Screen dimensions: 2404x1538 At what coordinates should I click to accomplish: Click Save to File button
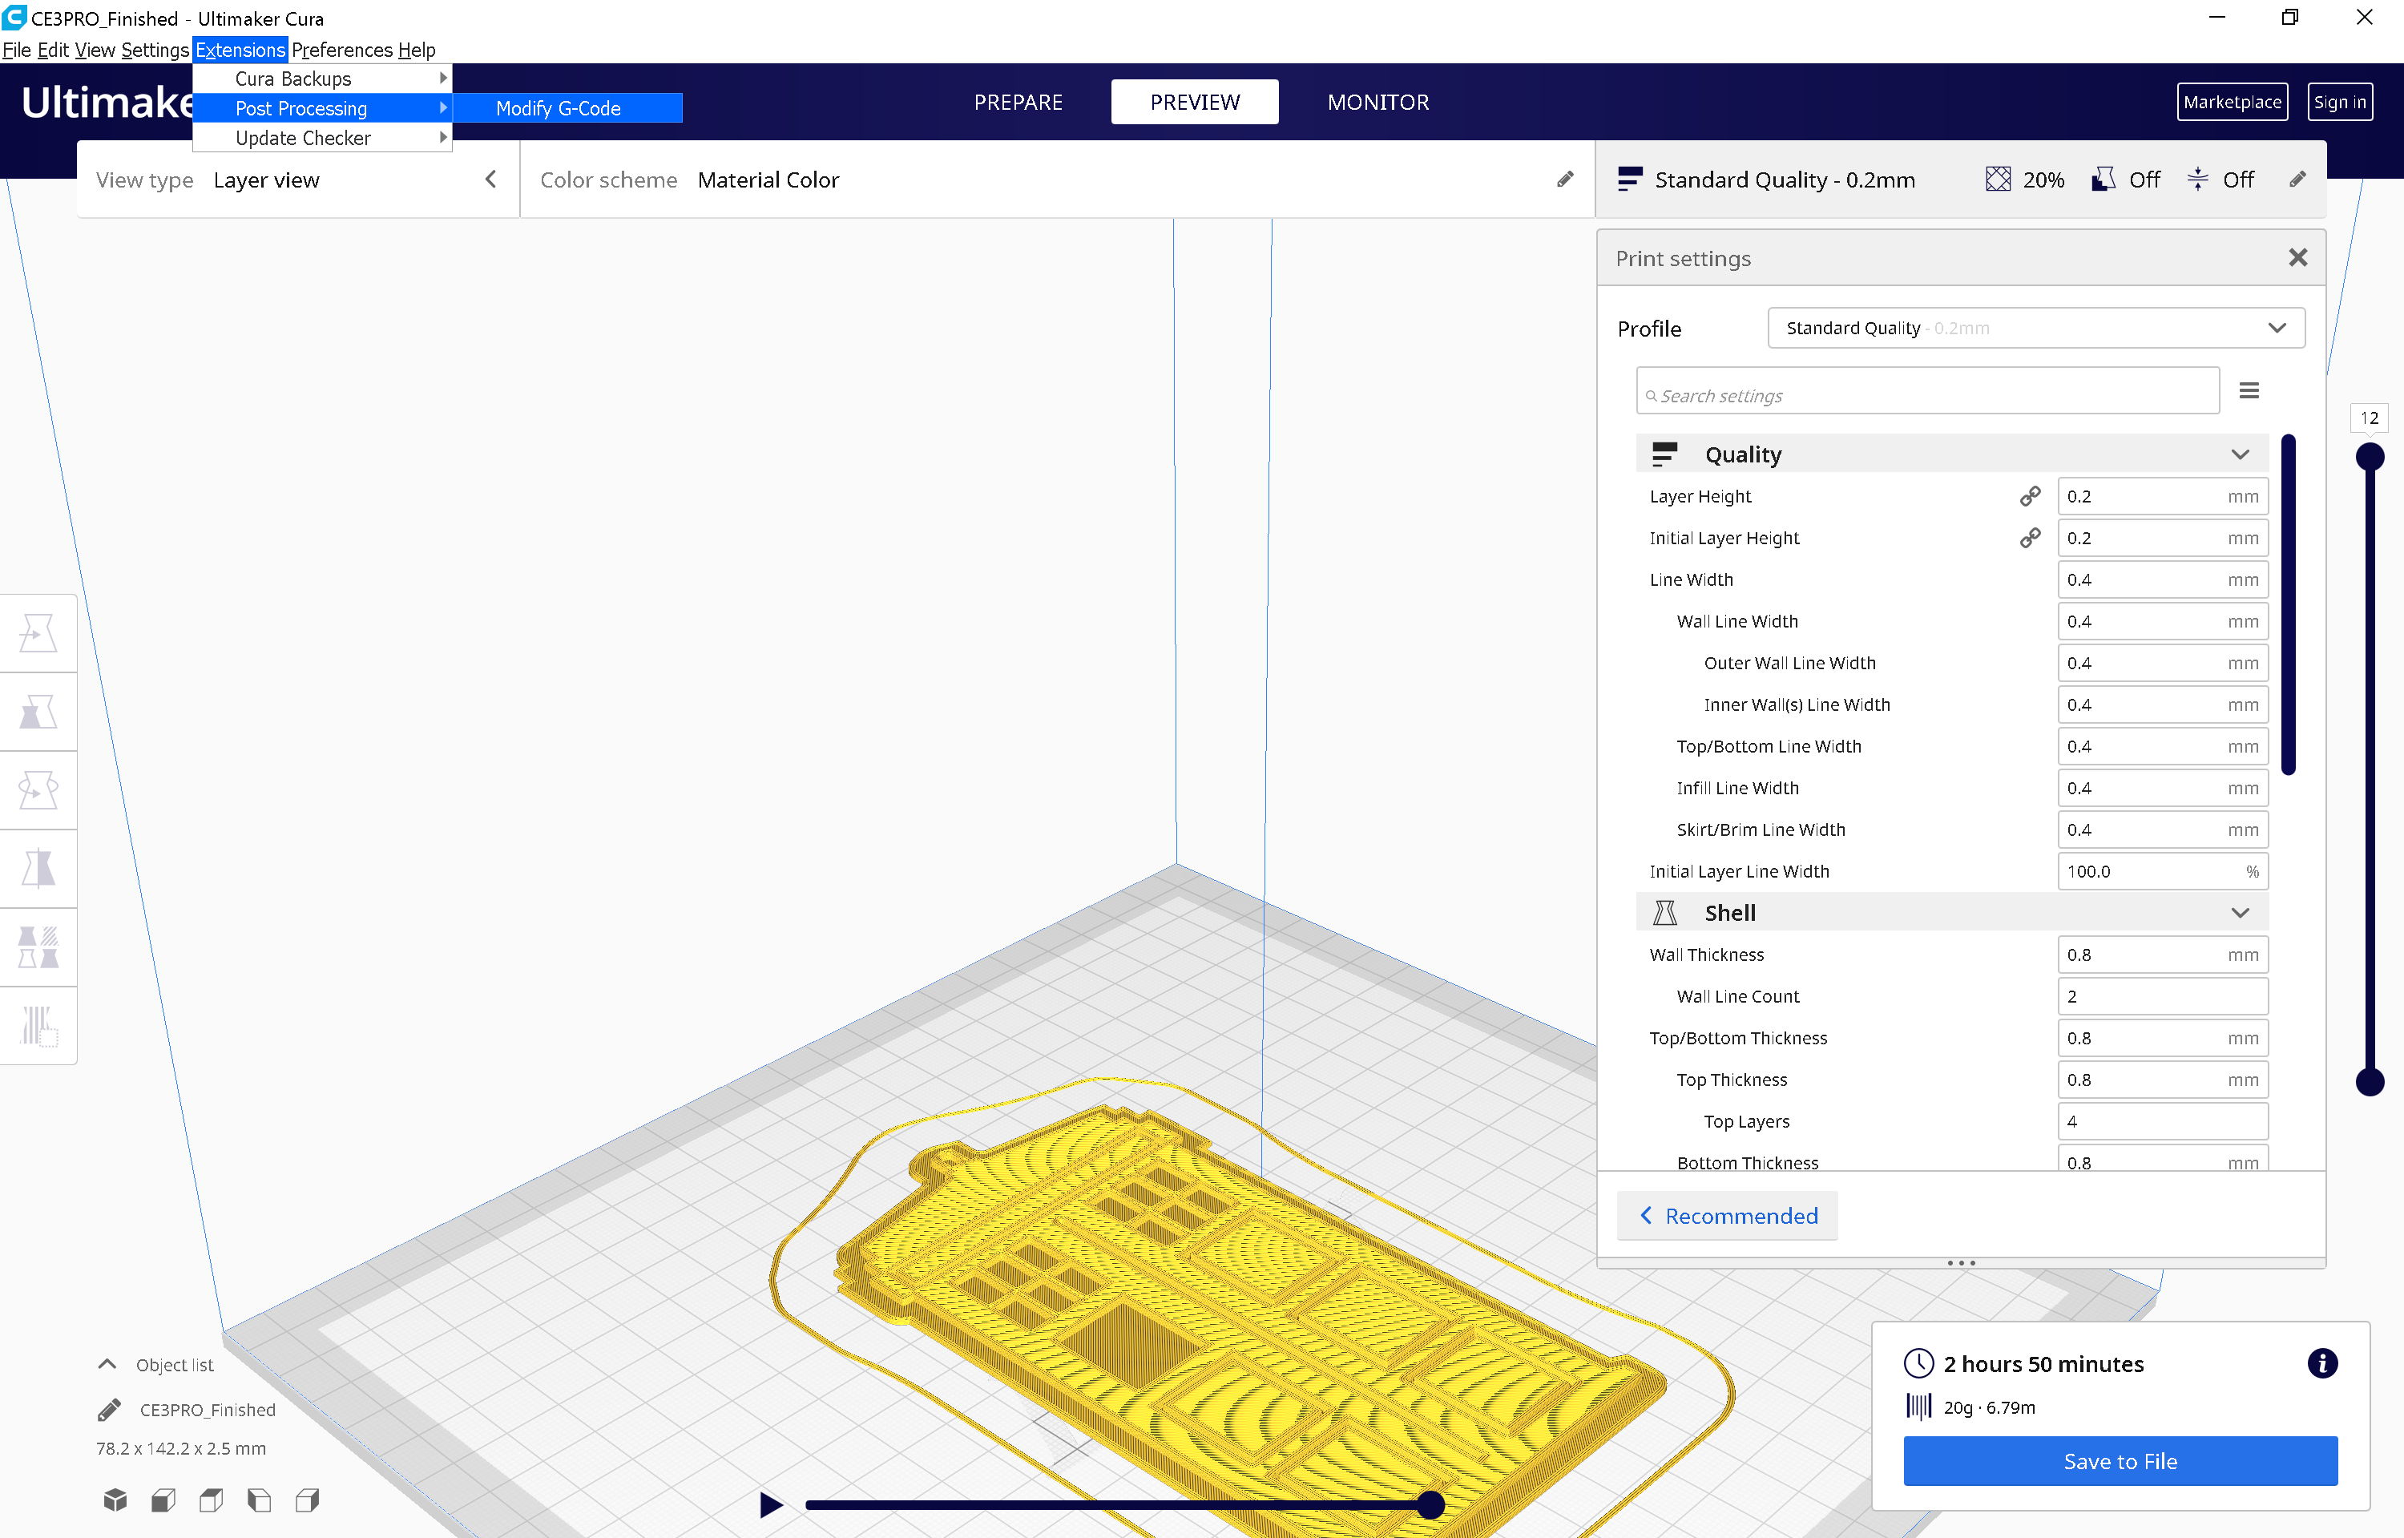(x=2120, y=1461)
